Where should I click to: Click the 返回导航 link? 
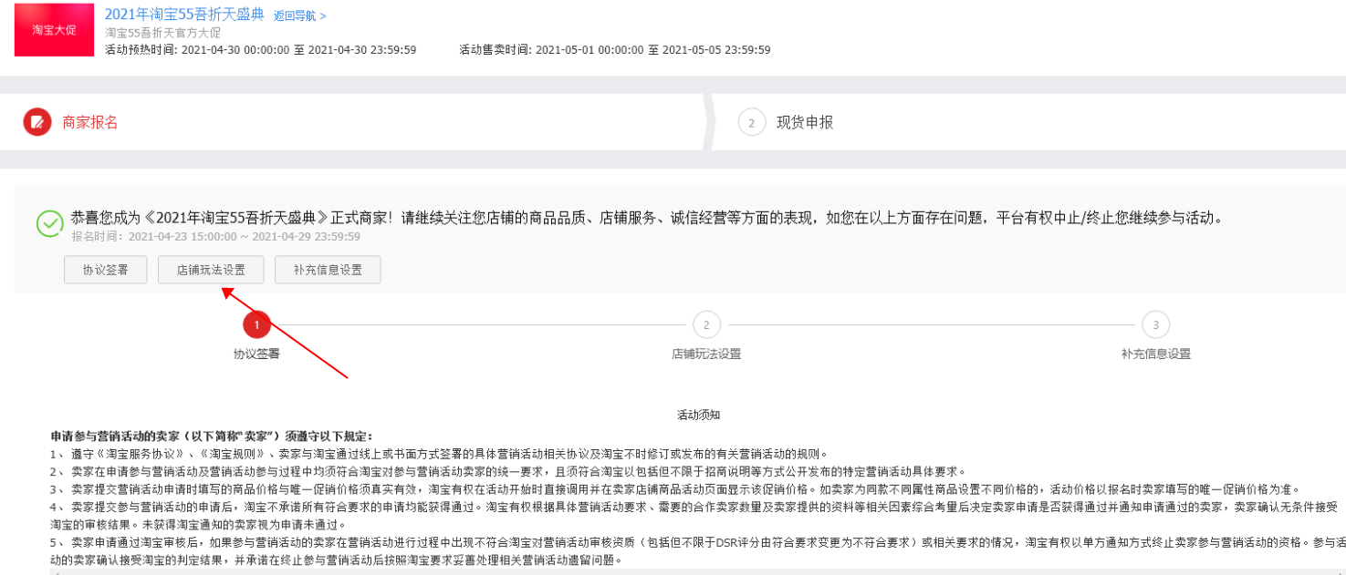(x=300, y=15)
